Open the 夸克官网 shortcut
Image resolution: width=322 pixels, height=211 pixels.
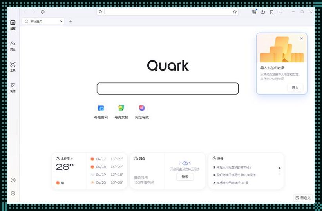click(x=101, y=111)
